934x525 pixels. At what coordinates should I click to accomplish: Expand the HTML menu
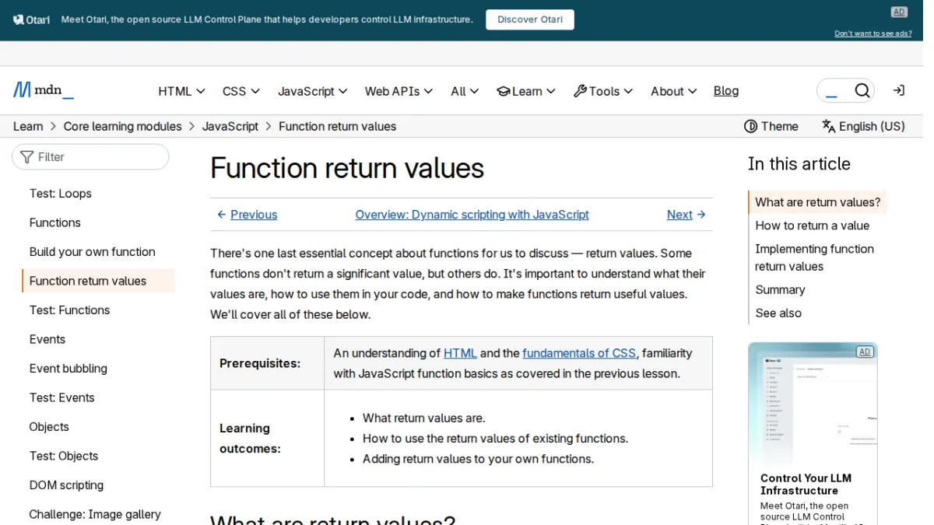coord(181,91)
